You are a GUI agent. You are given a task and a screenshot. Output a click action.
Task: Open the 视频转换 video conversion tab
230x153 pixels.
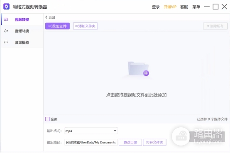click(x=22, y=19)
